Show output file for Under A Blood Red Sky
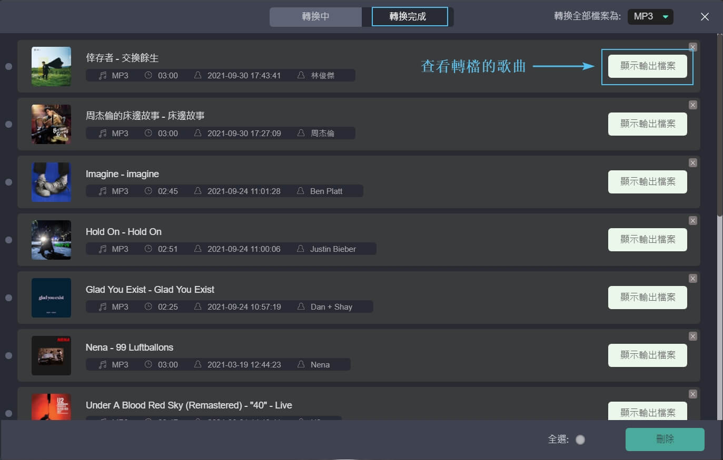Viewport: 723px width, 460px height. coord(648,411)
